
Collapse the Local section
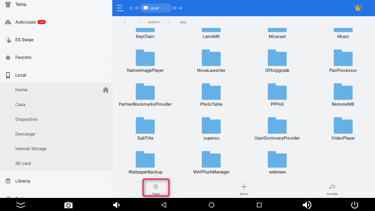click(106, 75)
